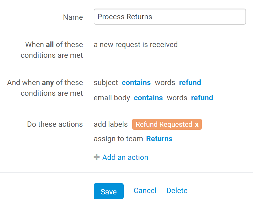
Task: Cancel editing the rule
Action: click(x=145, y=191)
